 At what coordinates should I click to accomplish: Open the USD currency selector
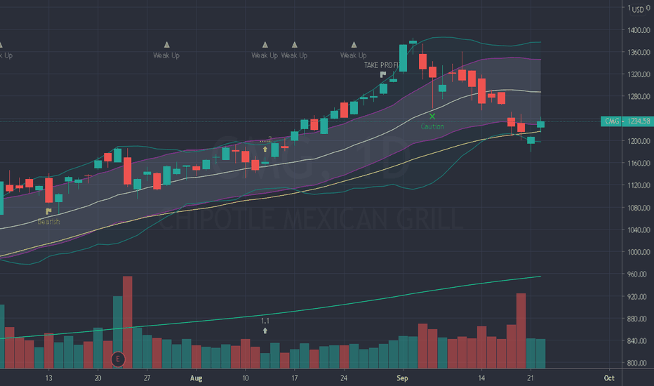[637, 9]
